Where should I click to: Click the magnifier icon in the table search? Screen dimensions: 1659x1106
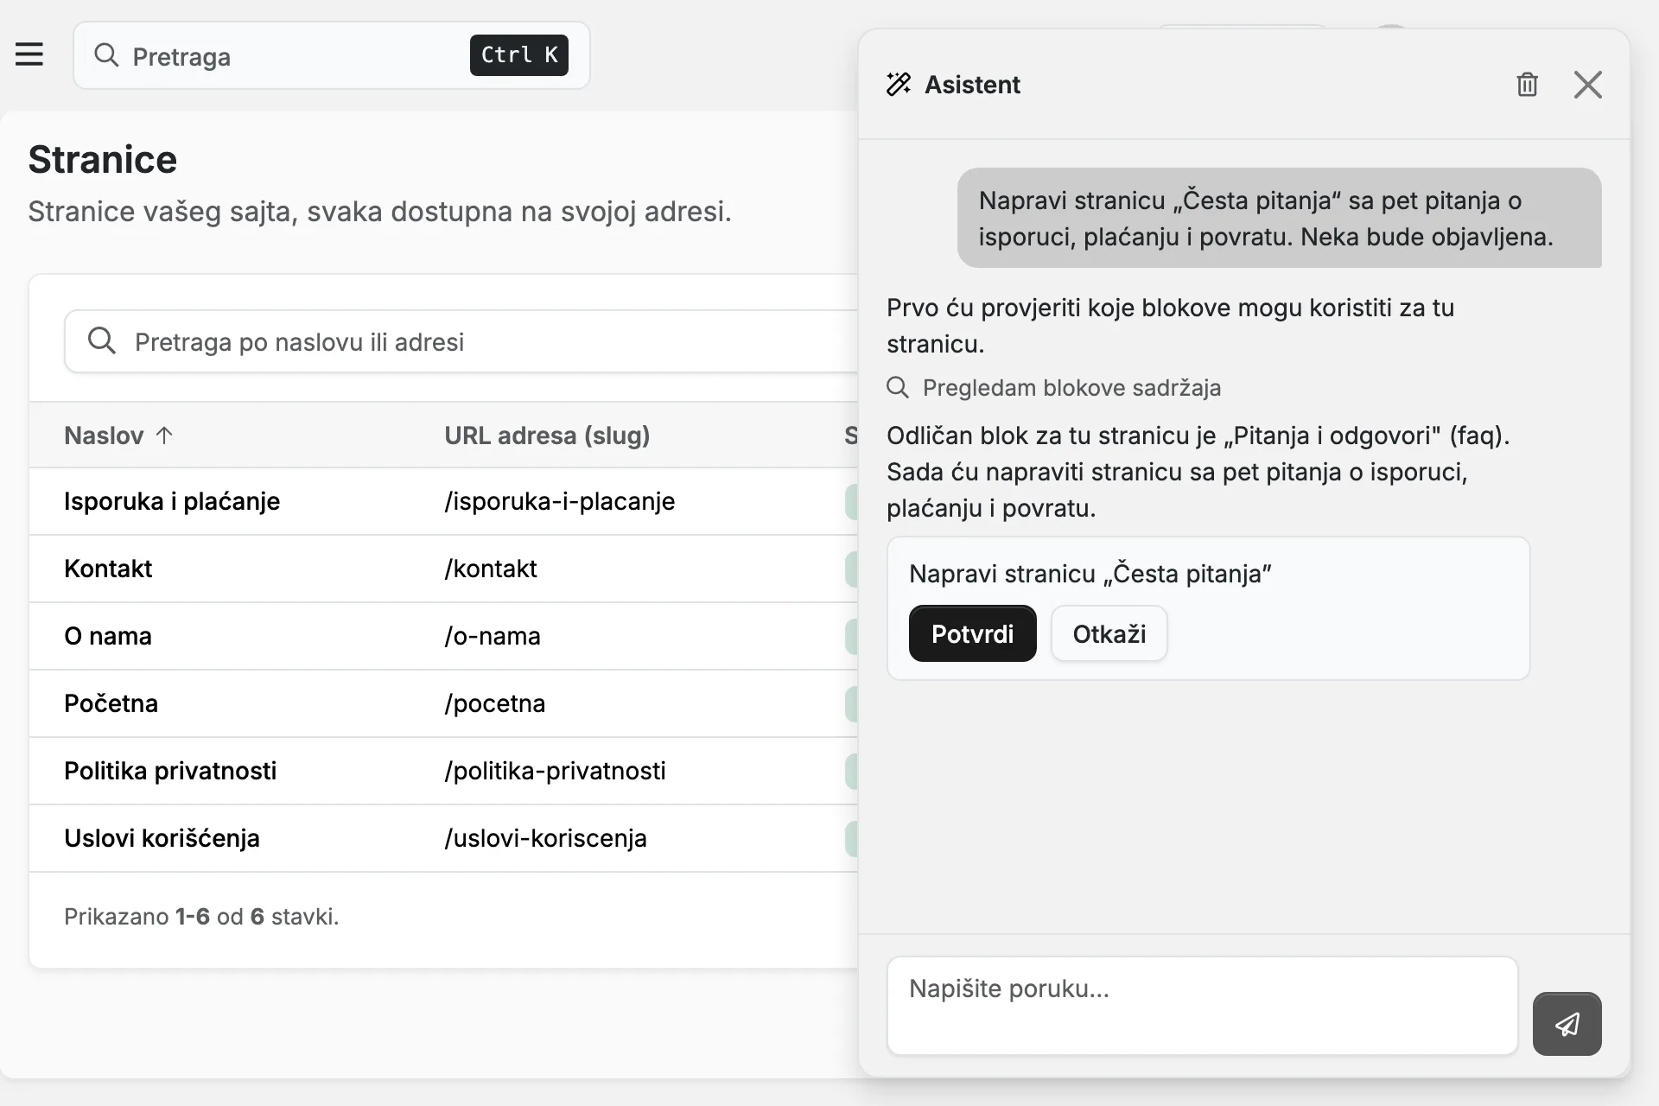pos(102,340)
